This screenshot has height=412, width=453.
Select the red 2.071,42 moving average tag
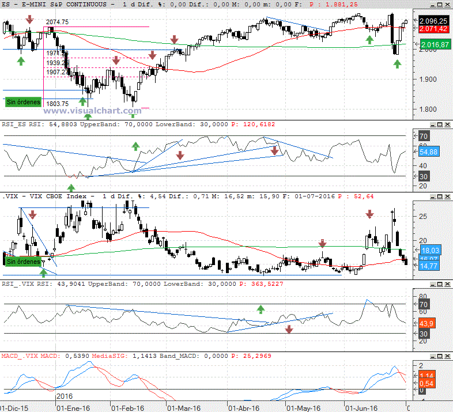tap(433, 29)
